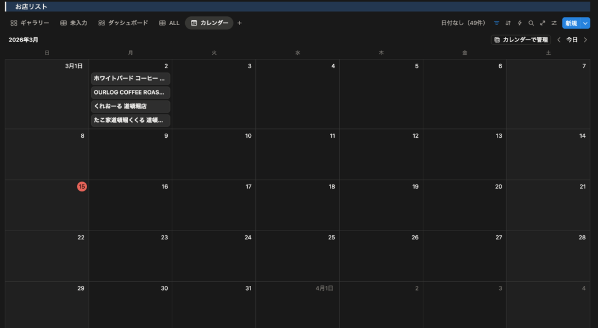The width and height of the screenshot is (598, 328).
Task: Open view settings sliders icon
Action: (554, 23)
